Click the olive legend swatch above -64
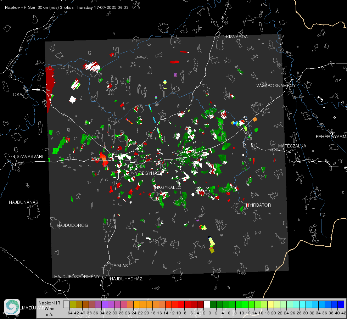 pos(73,304)
